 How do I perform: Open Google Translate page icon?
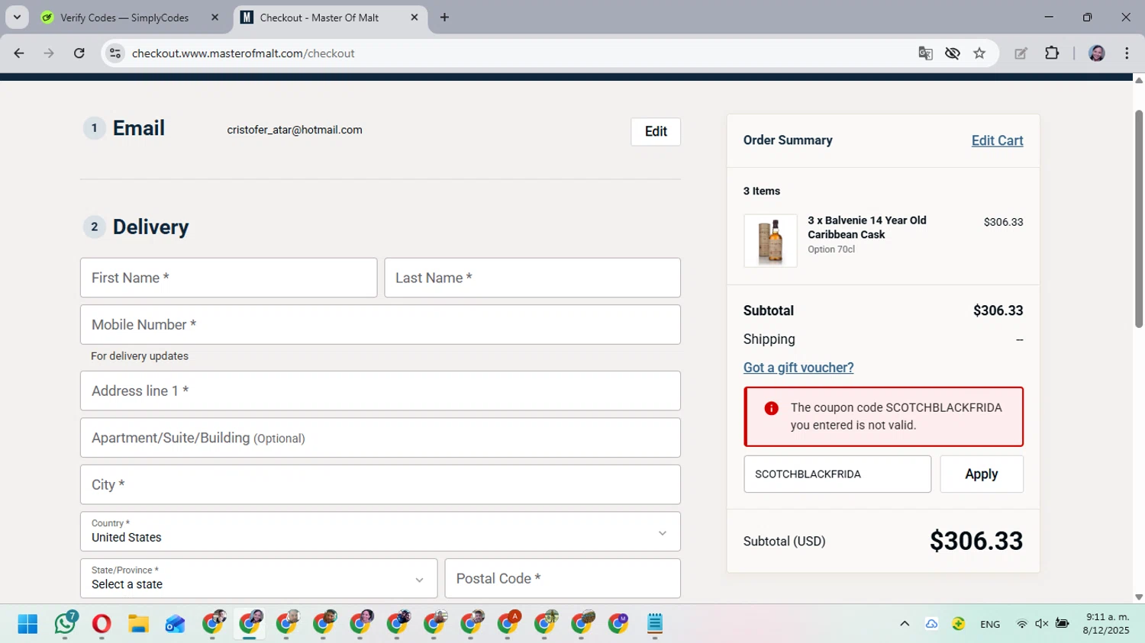pyautogui.click(x=925, y=53)
